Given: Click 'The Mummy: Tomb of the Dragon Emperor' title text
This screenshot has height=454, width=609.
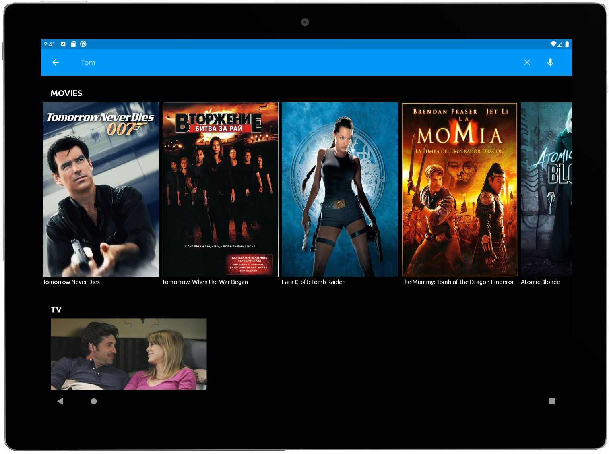Looking at the screenshot, I should (x=458, y=282).
